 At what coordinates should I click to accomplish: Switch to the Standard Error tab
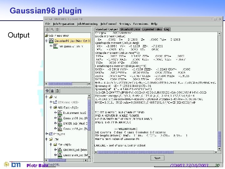(130, 29)
